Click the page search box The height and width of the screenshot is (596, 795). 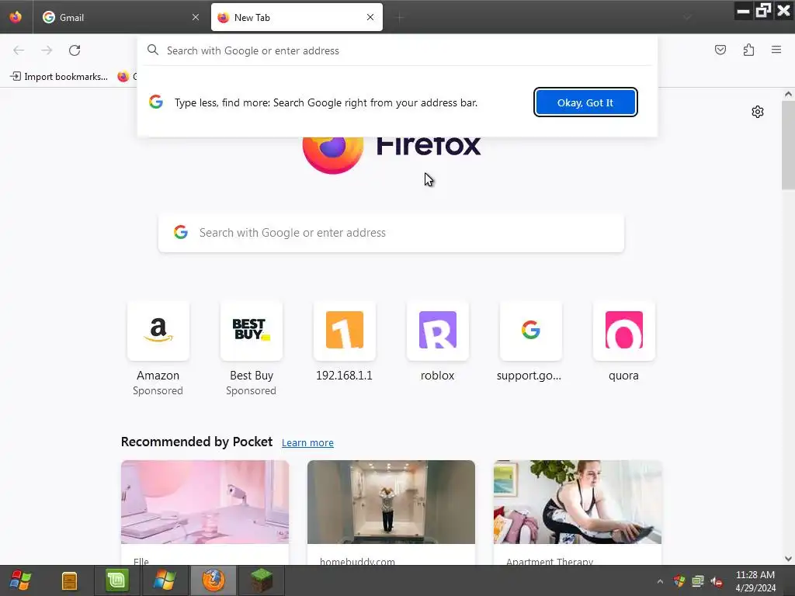[391, 233]
